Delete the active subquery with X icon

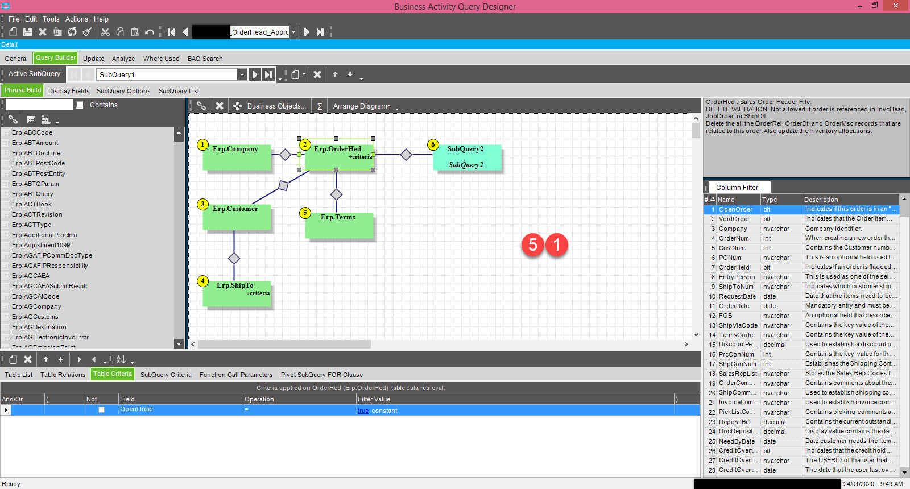pyautogui.click(x=317, y=74)
